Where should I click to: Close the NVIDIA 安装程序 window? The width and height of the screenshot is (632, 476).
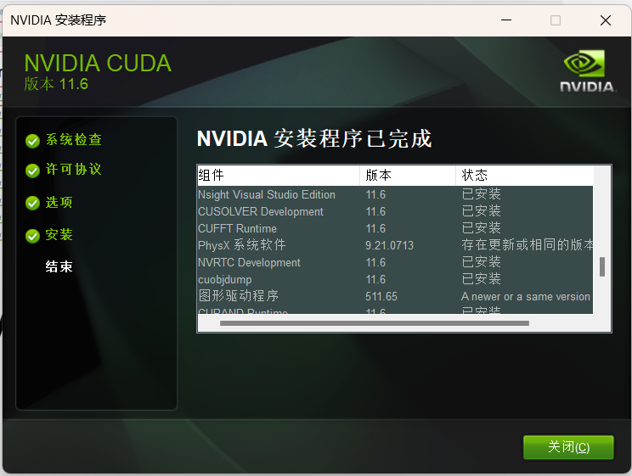tap(606, 20)
